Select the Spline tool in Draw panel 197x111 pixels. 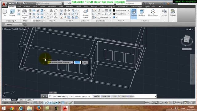[x=48, y=14]
